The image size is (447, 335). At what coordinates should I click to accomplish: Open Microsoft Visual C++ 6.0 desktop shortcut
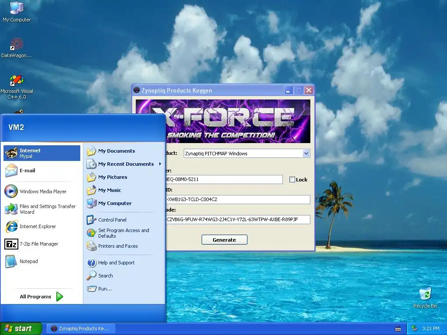coord(17,87)
